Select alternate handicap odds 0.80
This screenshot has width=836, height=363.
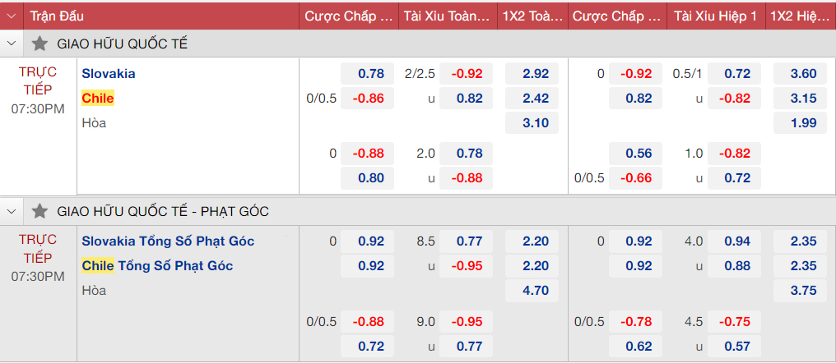pos(367,177)
